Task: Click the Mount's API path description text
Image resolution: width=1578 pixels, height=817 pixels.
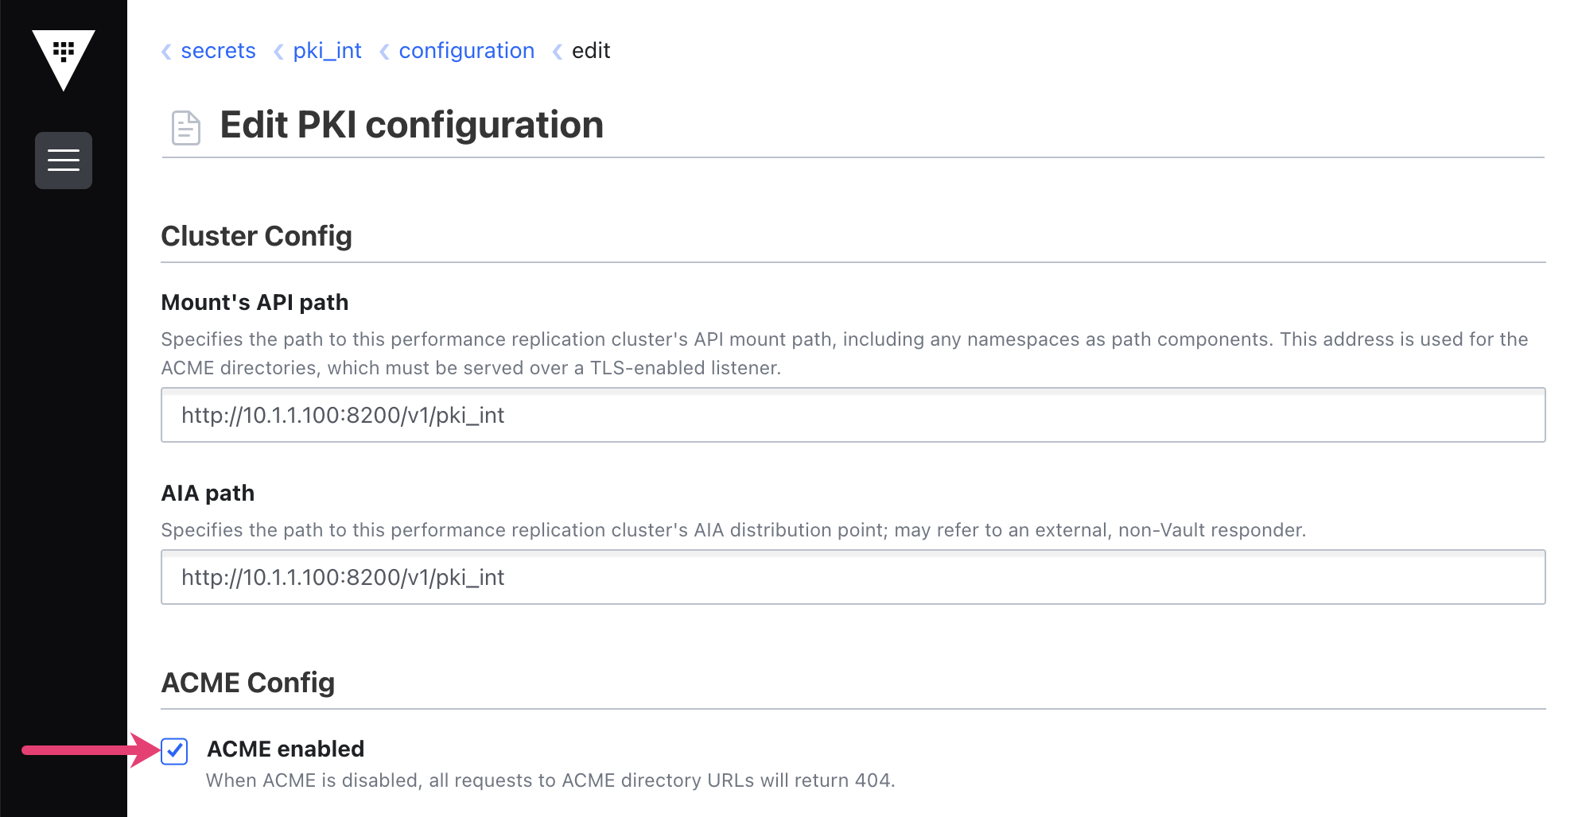Action: pos(845,354)
